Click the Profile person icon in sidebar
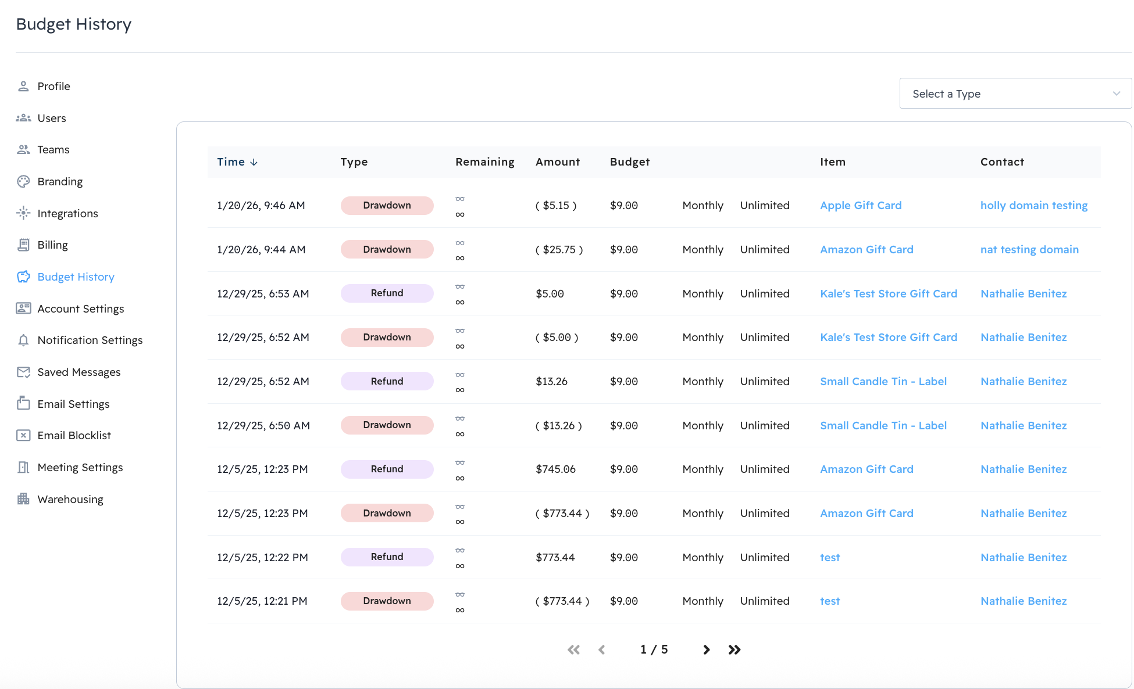 pos(23,86)
